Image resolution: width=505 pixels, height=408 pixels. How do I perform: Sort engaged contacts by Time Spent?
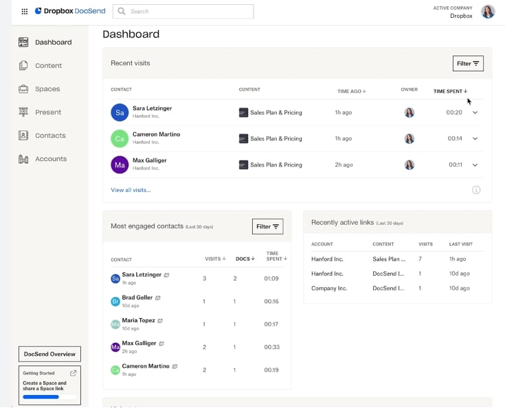point(276,256)
